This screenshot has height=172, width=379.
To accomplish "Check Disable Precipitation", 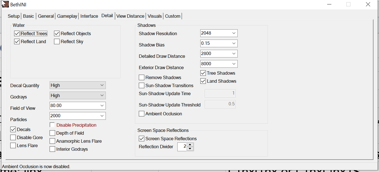I will click(52, 125).
